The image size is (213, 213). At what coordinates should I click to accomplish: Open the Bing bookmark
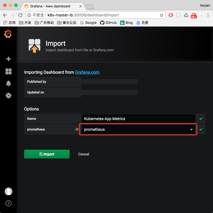[x=126, y=23]
